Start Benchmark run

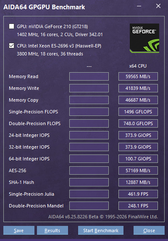pos(101,230)
